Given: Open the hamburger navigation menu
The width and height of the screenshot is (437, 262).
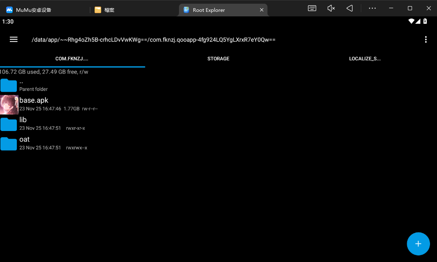Looking at the screenshot, I should pos(14,40).
